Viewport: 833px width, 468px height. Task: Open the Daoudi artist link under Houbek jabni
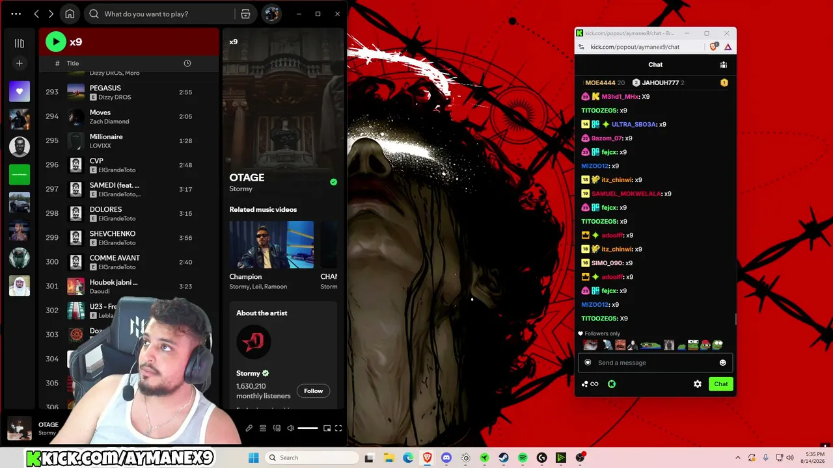(100, 291)
